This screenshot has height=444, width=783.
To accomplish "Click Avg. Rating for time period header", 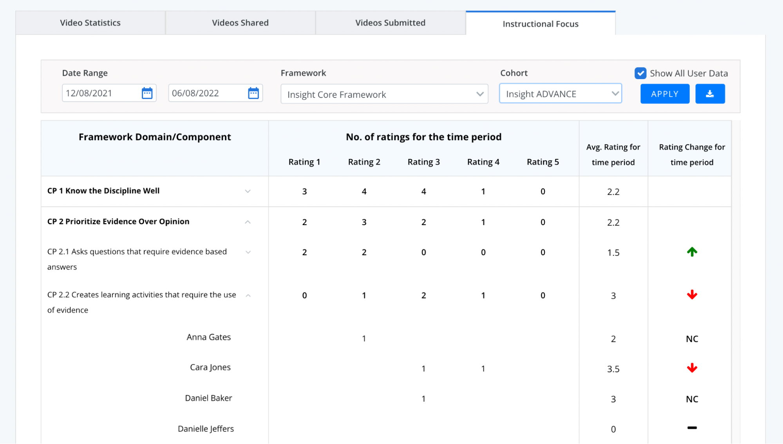I will pos(613,155).
